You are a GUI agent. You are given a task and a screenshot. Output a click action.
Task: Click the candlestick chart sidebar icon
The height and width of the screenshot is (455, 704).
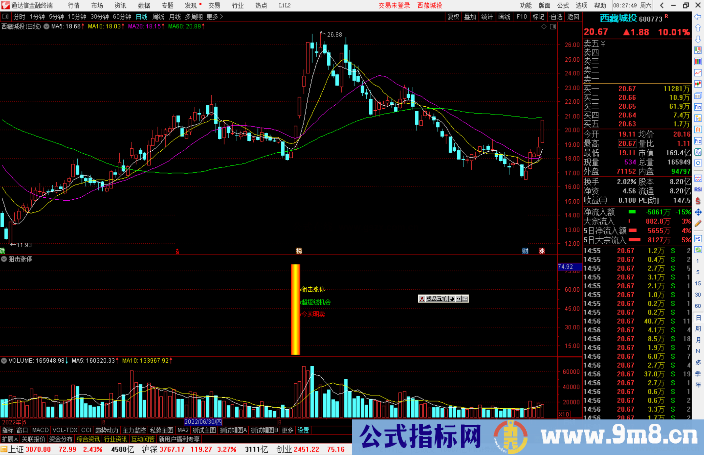pyautogui.click(x=698, y=84)
